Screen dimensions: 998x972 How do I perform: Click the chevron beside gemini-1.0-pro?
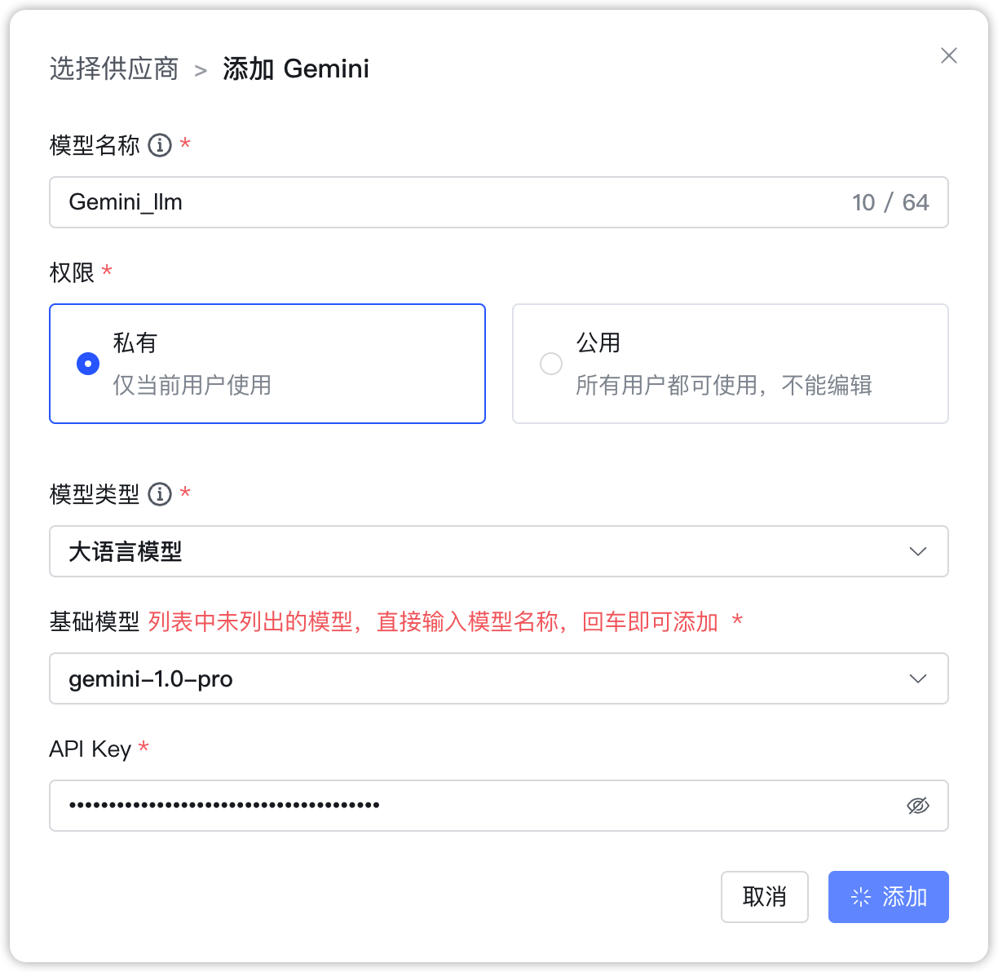[x=917, y=678]
